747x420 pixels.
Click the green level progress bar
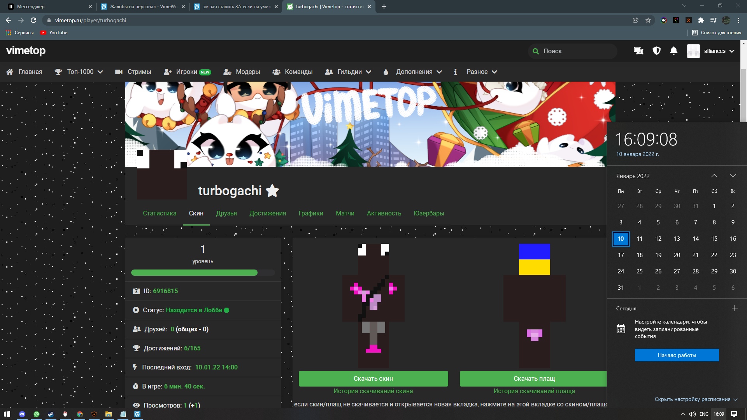(194, 273)
